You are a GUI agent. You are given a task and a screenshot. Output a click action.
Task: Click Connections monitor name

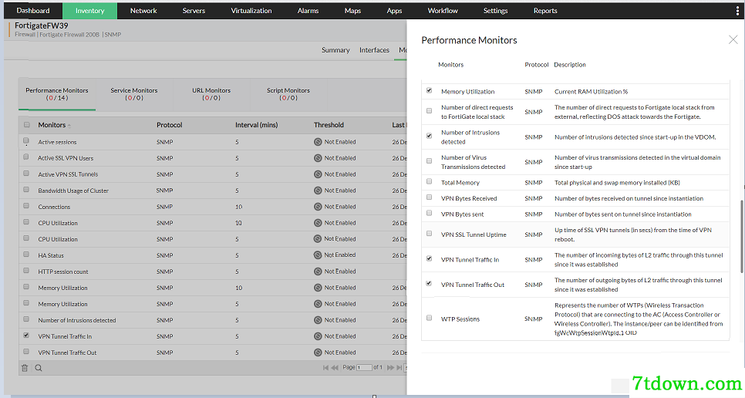click(54, 207)
